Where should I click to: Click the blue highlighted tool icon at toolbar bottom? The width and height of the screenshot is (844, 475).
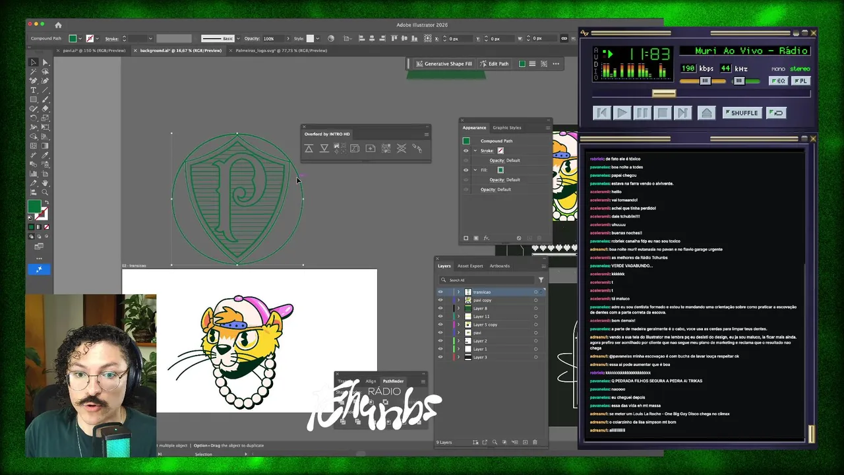coord(39,269)
